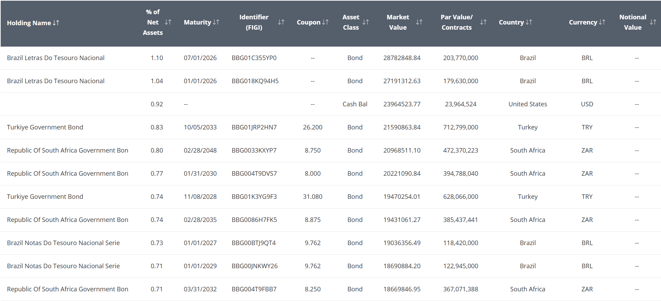Click identifier BBG00BTJ9QT4

(254, 243)
